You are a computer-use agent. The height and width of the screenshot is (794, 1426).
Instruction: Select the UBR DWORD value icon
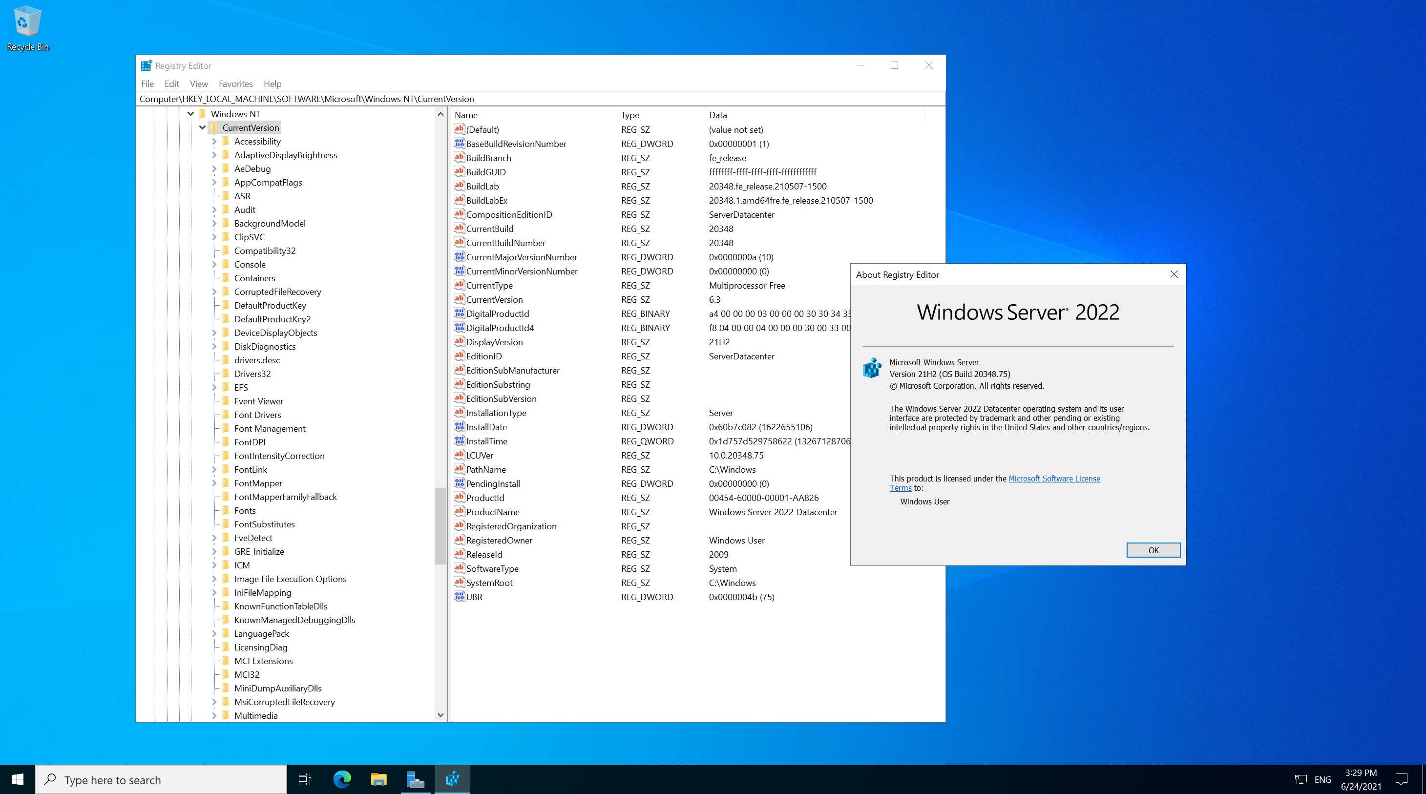point(459,596)
